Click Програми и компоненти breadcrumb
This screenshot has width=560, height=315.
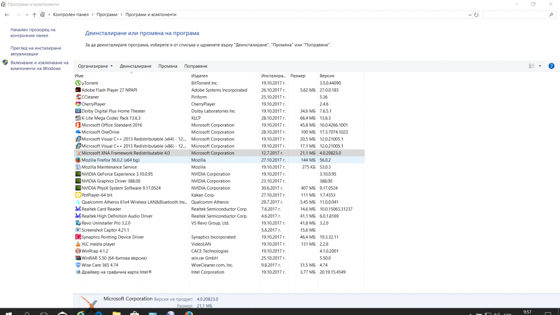pos(151,15)
